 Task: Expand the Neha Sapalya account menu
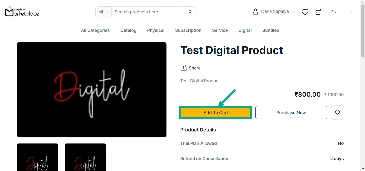pos(278,12)
